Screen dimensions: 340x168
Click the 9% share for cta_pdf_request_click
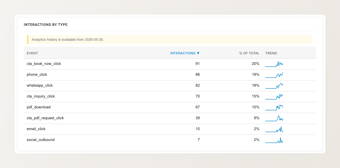coord(256,118)
